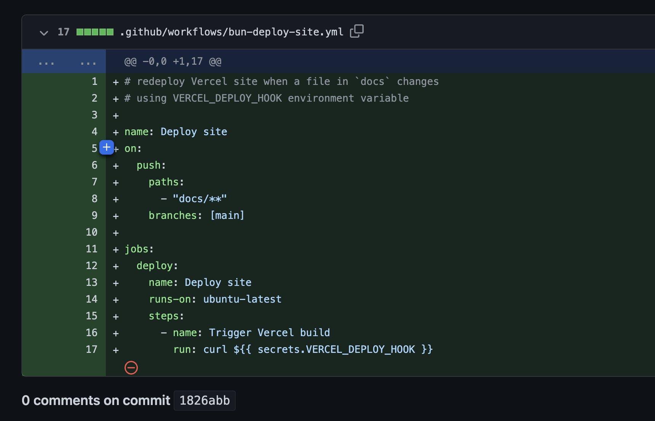The height and width of the screenshot is (421, 655).
Task: Select the hunk header @@ -0,0 +1,17 @@
Action: click(x=172, y=61)
